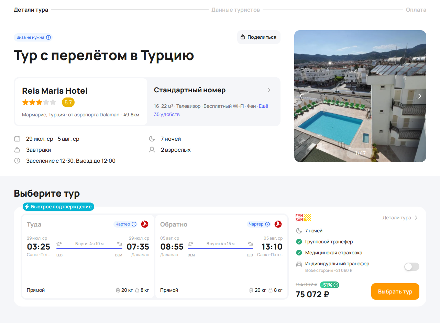This screenshot has width=440, height=323.
Task: Click the 5.7 hotel rating badge
Action: pos(68,102)
